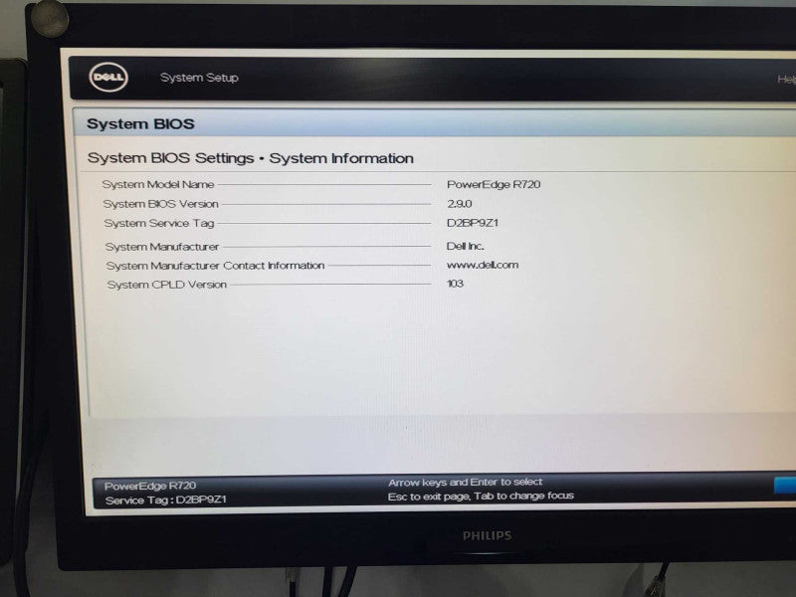Image resolution: width=796 pixels, height=597 pixels.
Task: Click PowerEdge R720 in the footer bar
Action: (150, 486)
